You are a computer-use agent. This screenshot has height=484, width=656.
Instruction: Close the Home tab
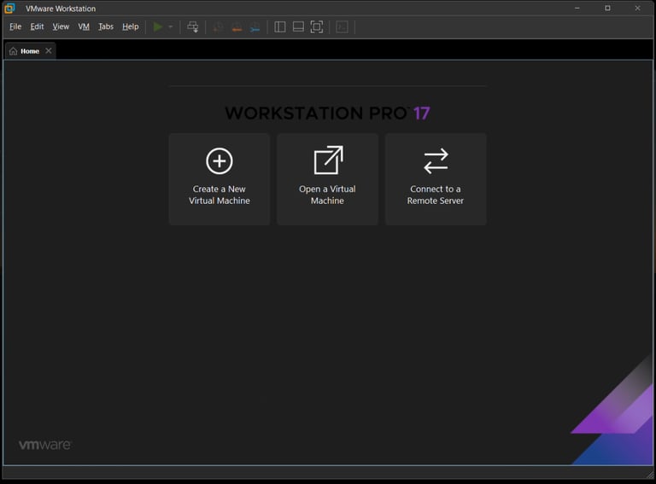click(49, 50)
